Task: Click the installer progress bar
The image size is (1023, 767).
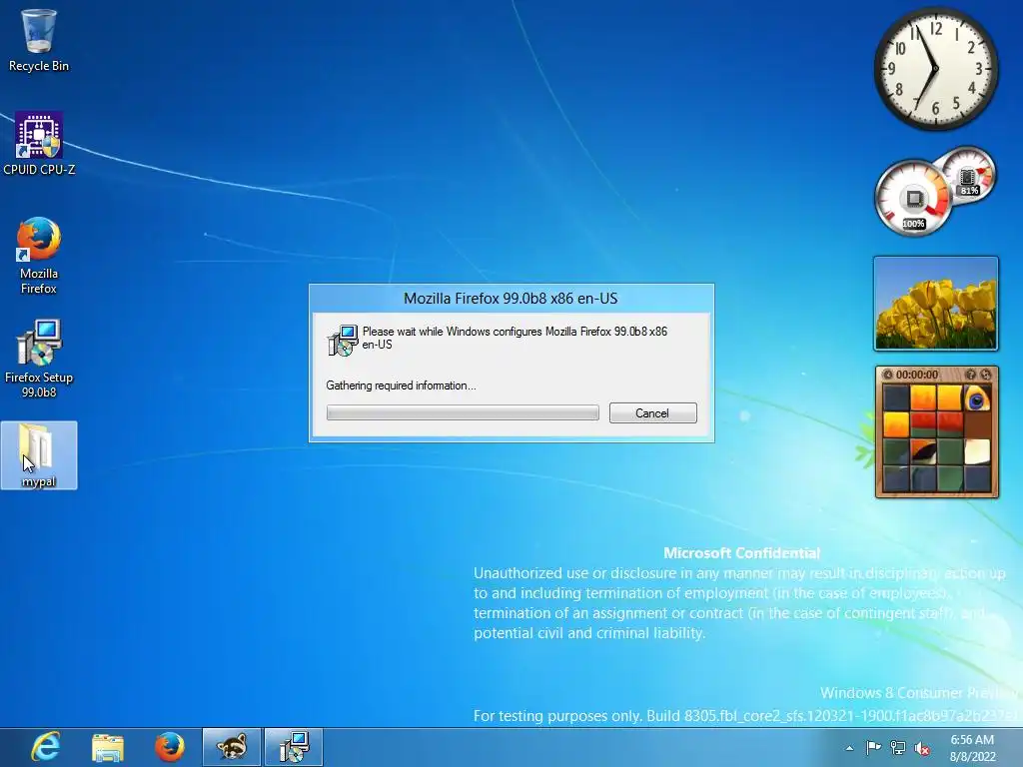Action: pyautogui.click(x=463, y=412)
